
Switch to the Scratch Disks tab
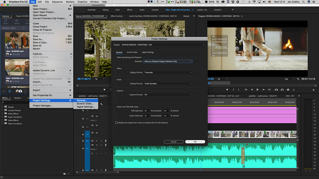coord(132,52)
